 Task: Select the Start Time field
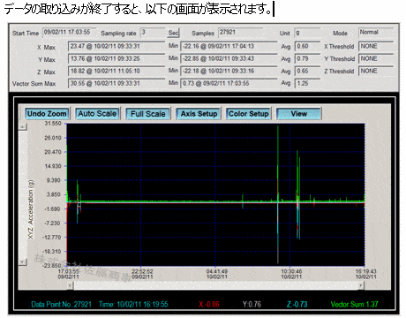point(69,32)
